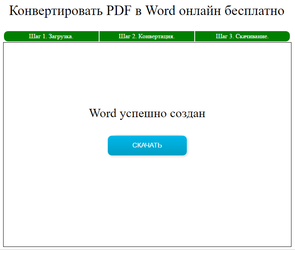Click the Конвертировать PDF в Word page heading
The height and width of the screenshot is (254, 295).
147,11
